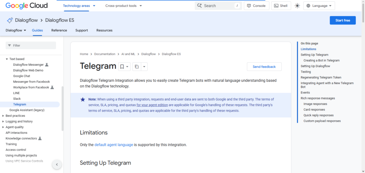Toggle the light/dark theme sun icon

pos(297,6)
